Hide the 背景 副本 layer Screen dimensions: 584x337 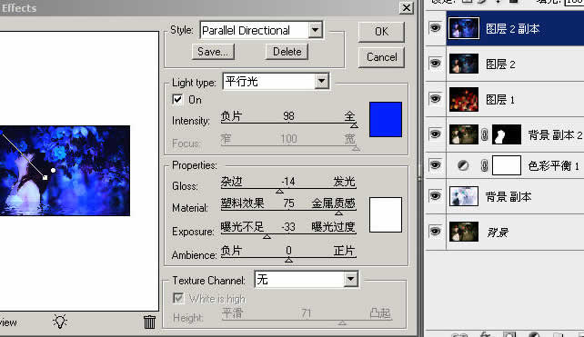(435, 195)
